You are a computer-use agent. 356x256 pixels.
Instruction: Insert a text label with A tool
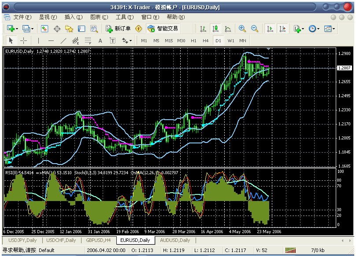coord(100,40)
